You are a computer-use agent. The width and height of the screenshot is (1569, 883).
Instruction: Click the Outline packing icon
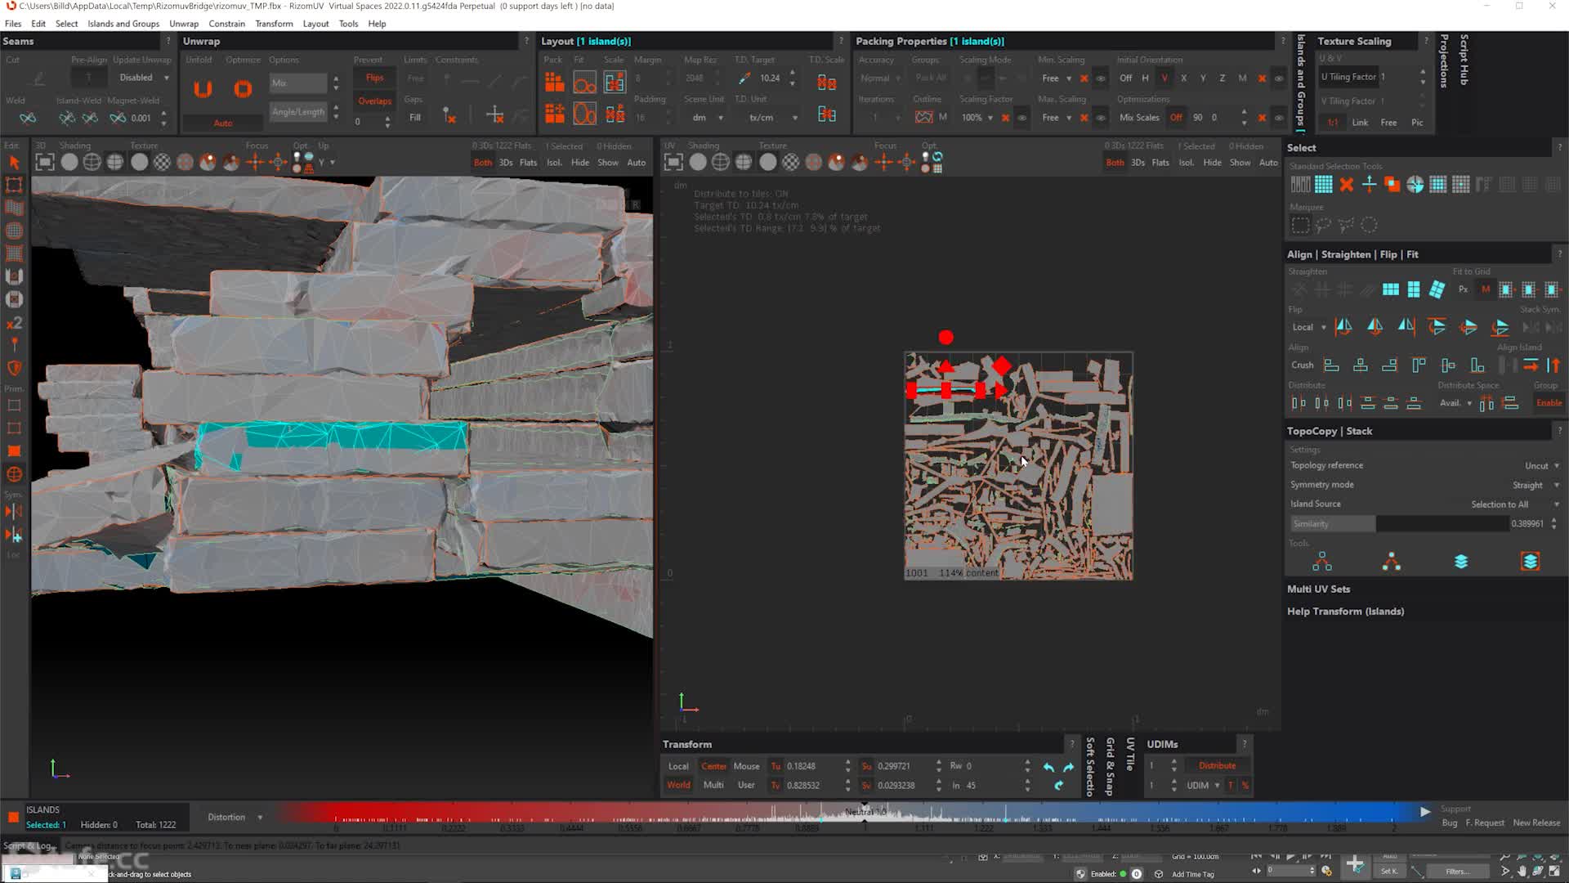coord(924,117)
